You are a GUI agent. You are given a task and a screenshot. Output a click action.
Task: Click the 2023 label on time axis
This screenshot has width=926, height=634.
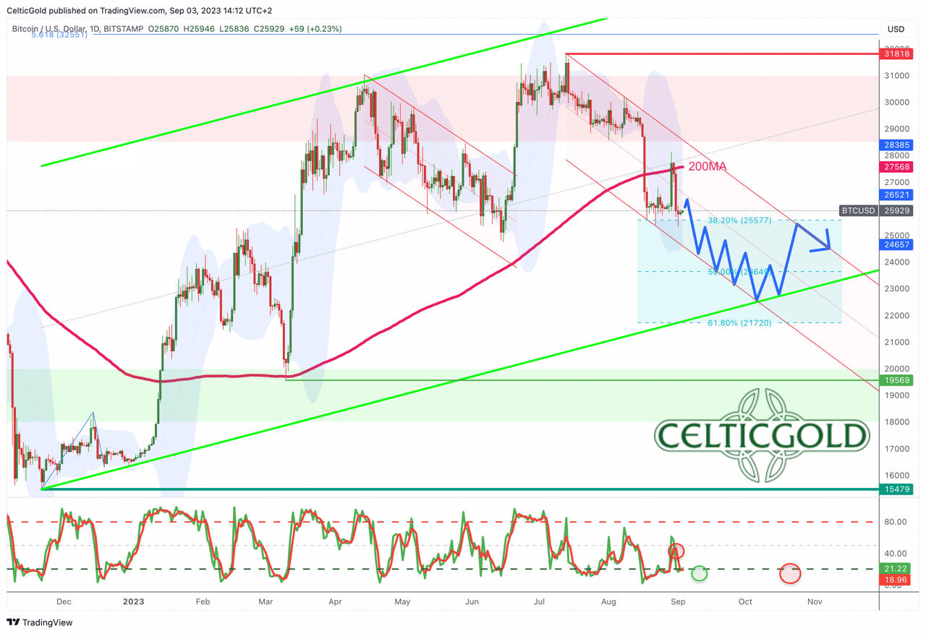(133, 601)
